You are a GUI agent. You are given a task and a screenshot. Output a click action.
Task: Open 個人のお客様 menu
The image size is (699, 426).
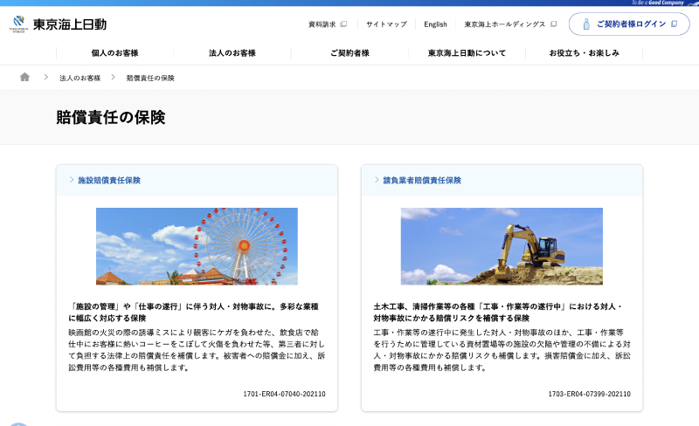115,53
